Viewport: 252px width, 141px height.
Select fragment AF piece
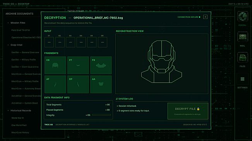coord(55,84)
